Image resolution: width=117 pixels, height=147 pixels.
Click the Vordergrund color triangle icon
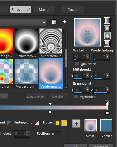(x=9, y=123)
